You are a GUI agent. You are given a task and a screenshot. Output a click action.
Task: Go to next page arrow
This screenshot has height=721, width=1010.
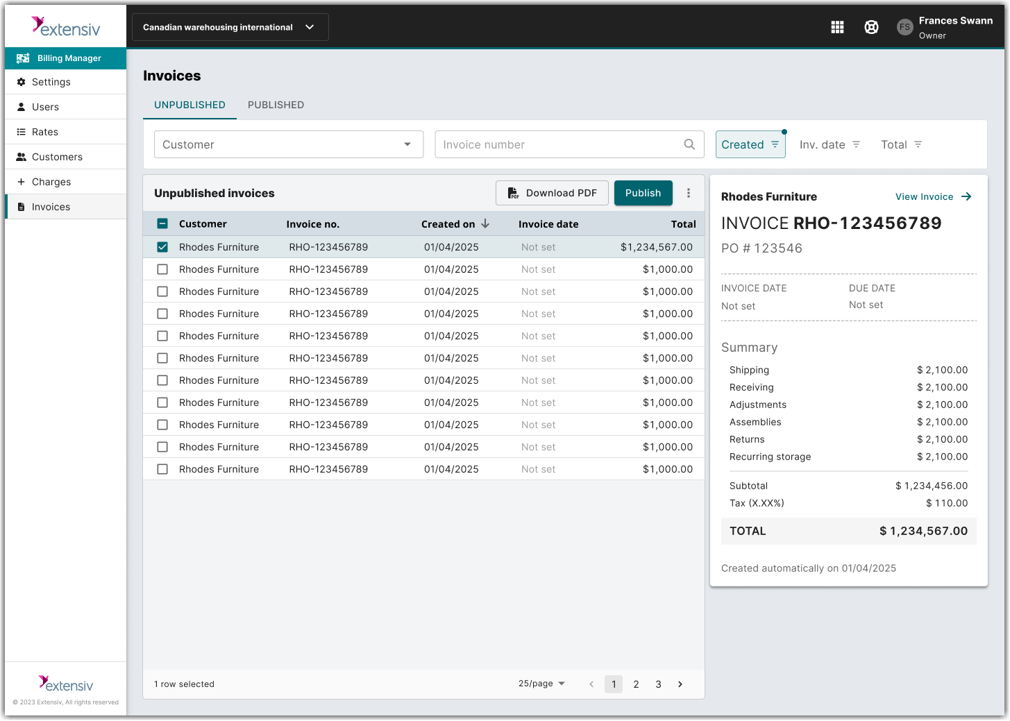[680, 684]
